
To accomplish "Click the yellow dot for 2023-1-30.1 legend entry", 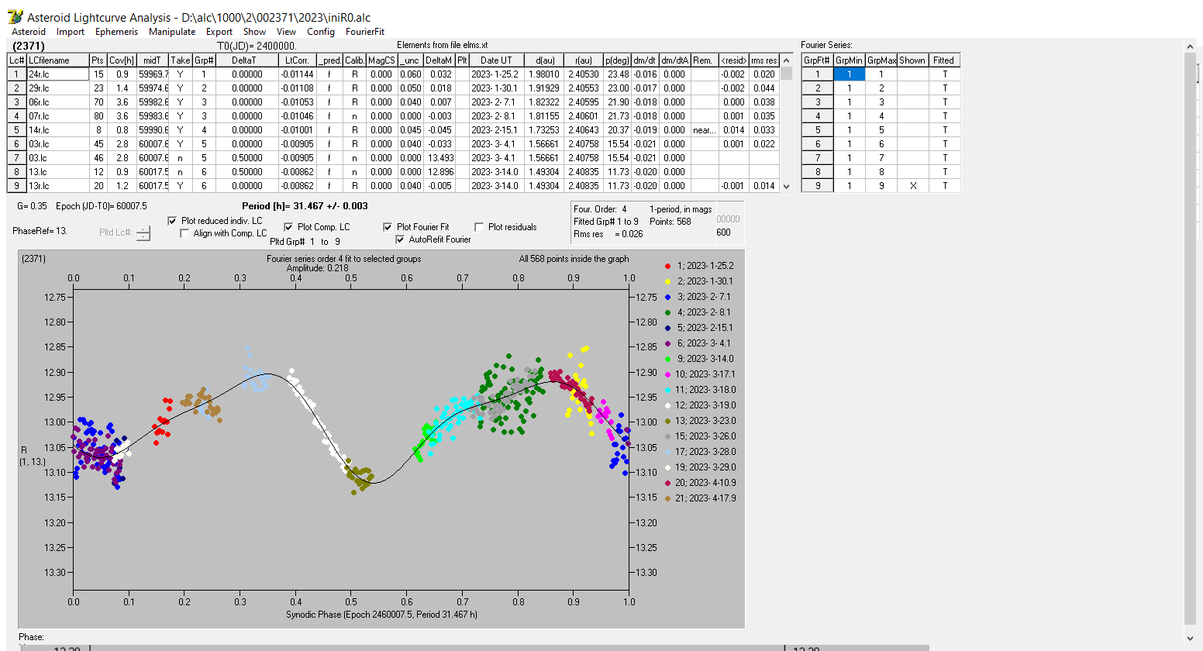I will coord(667,281).
